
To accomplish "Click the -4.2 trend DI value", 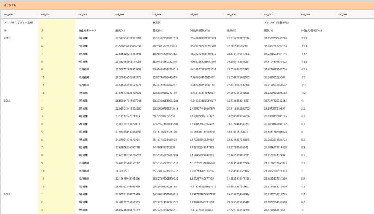I will [304, 93].
